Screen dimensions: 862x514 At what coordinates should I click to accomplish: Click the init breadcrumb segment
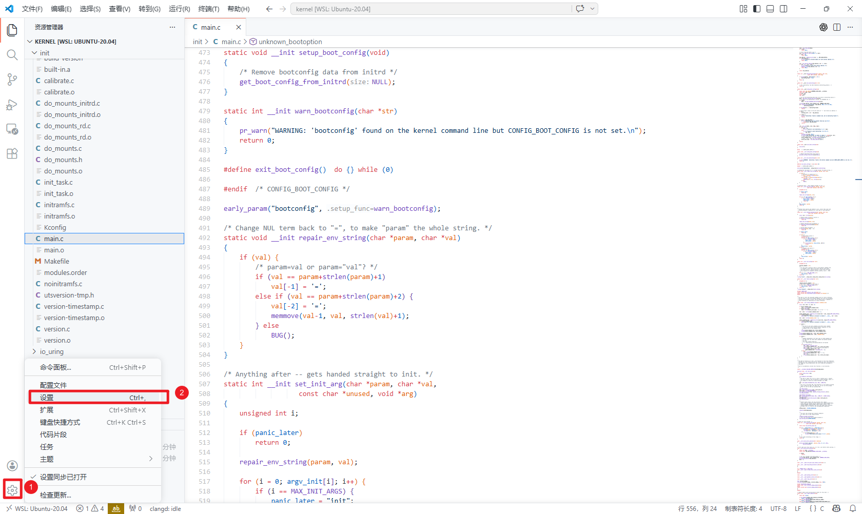(198, 42)
